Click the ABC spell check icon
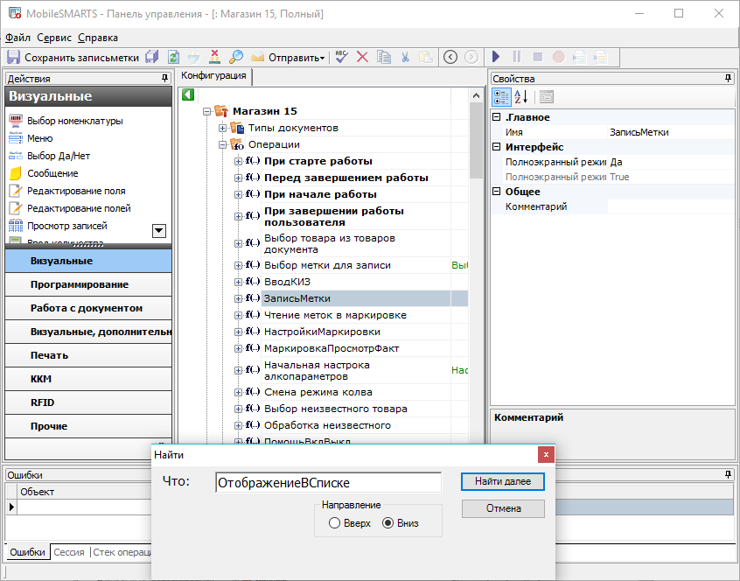 pos(342,57)
